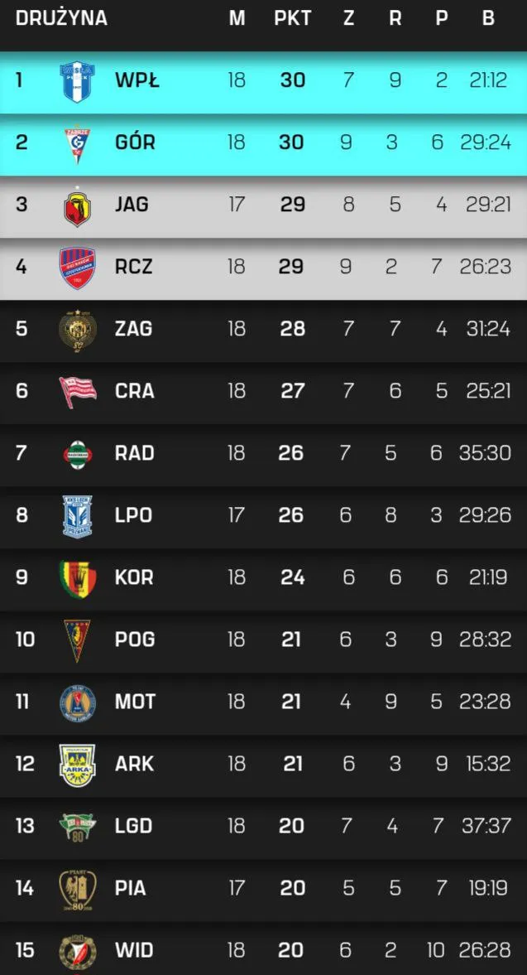Viewport: 527px width, 975px height.
Task: Open the PIA team name link
Action: [131, 888]
